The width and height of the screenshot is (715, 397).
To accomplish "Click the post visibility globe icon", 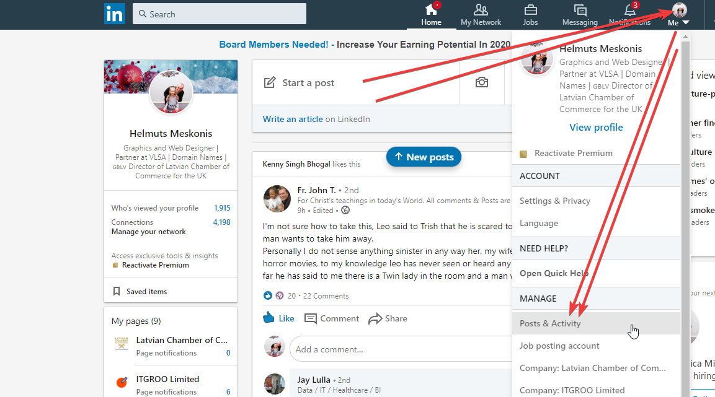I will pos(345,211).
